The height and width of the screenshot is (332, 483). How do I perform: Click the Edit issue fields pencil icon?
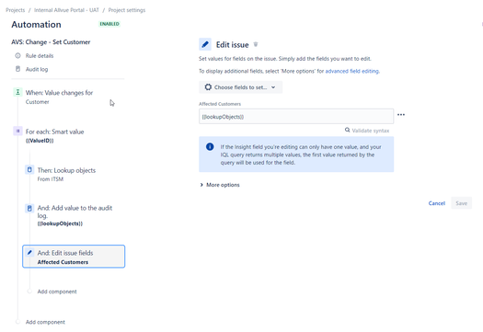[29, 253]
